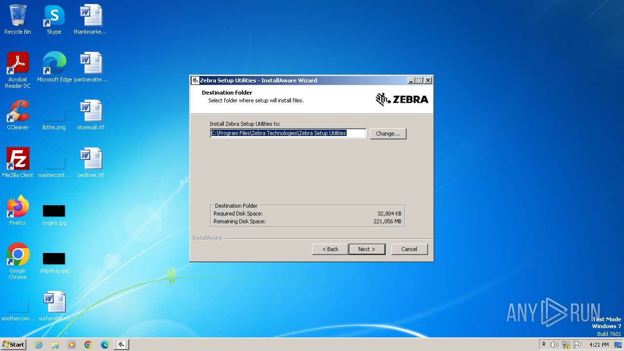Minimize the InstallAware Wizard window

411,80
